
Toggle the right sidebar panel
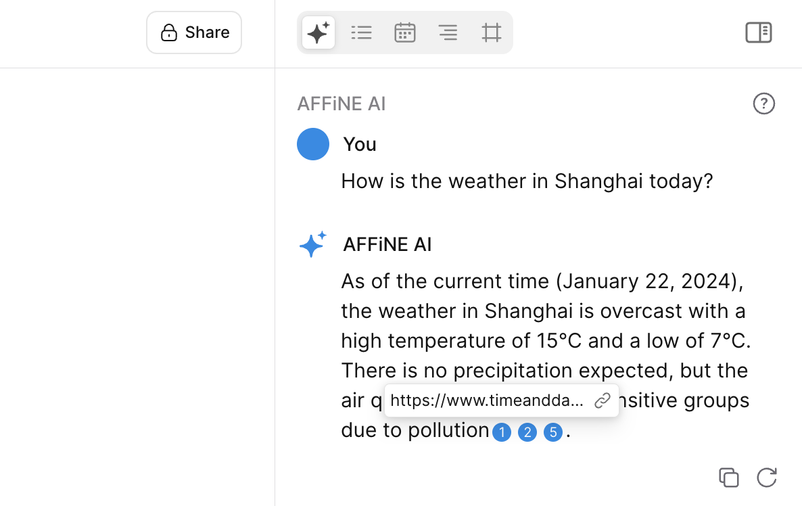click(758, 32)
